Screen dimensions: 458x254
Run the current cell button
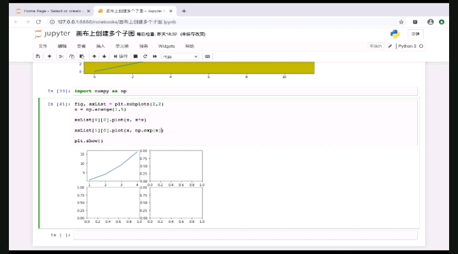121,57
